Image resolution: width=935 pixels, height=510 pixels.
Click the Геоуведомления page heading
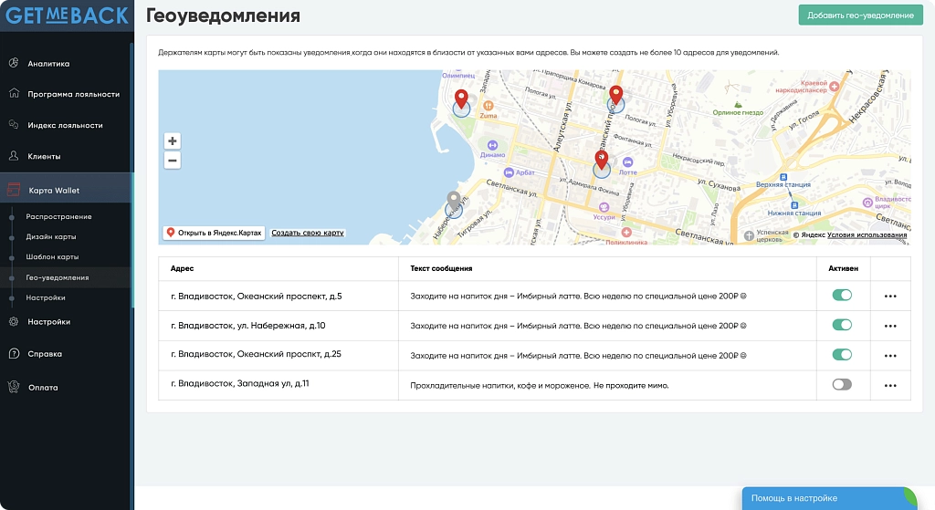click(223, 15)
